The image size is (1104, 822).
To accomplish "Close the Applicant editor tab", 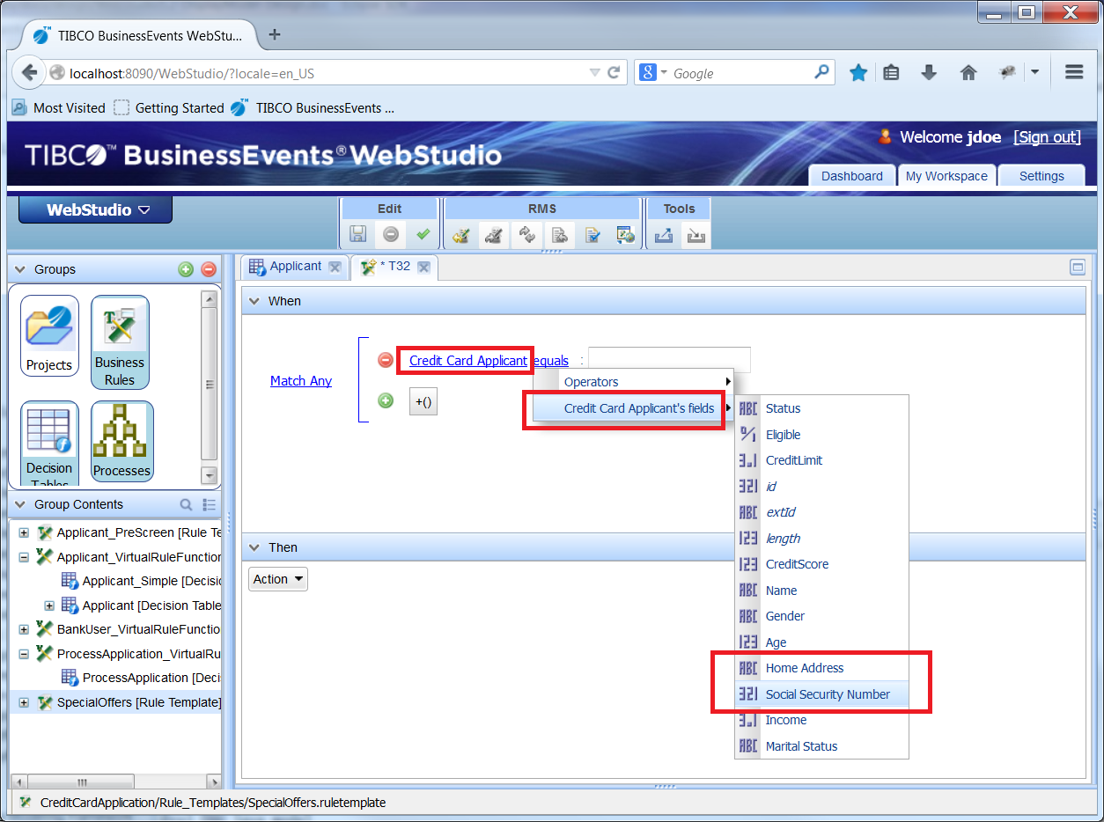I will 335,267.
